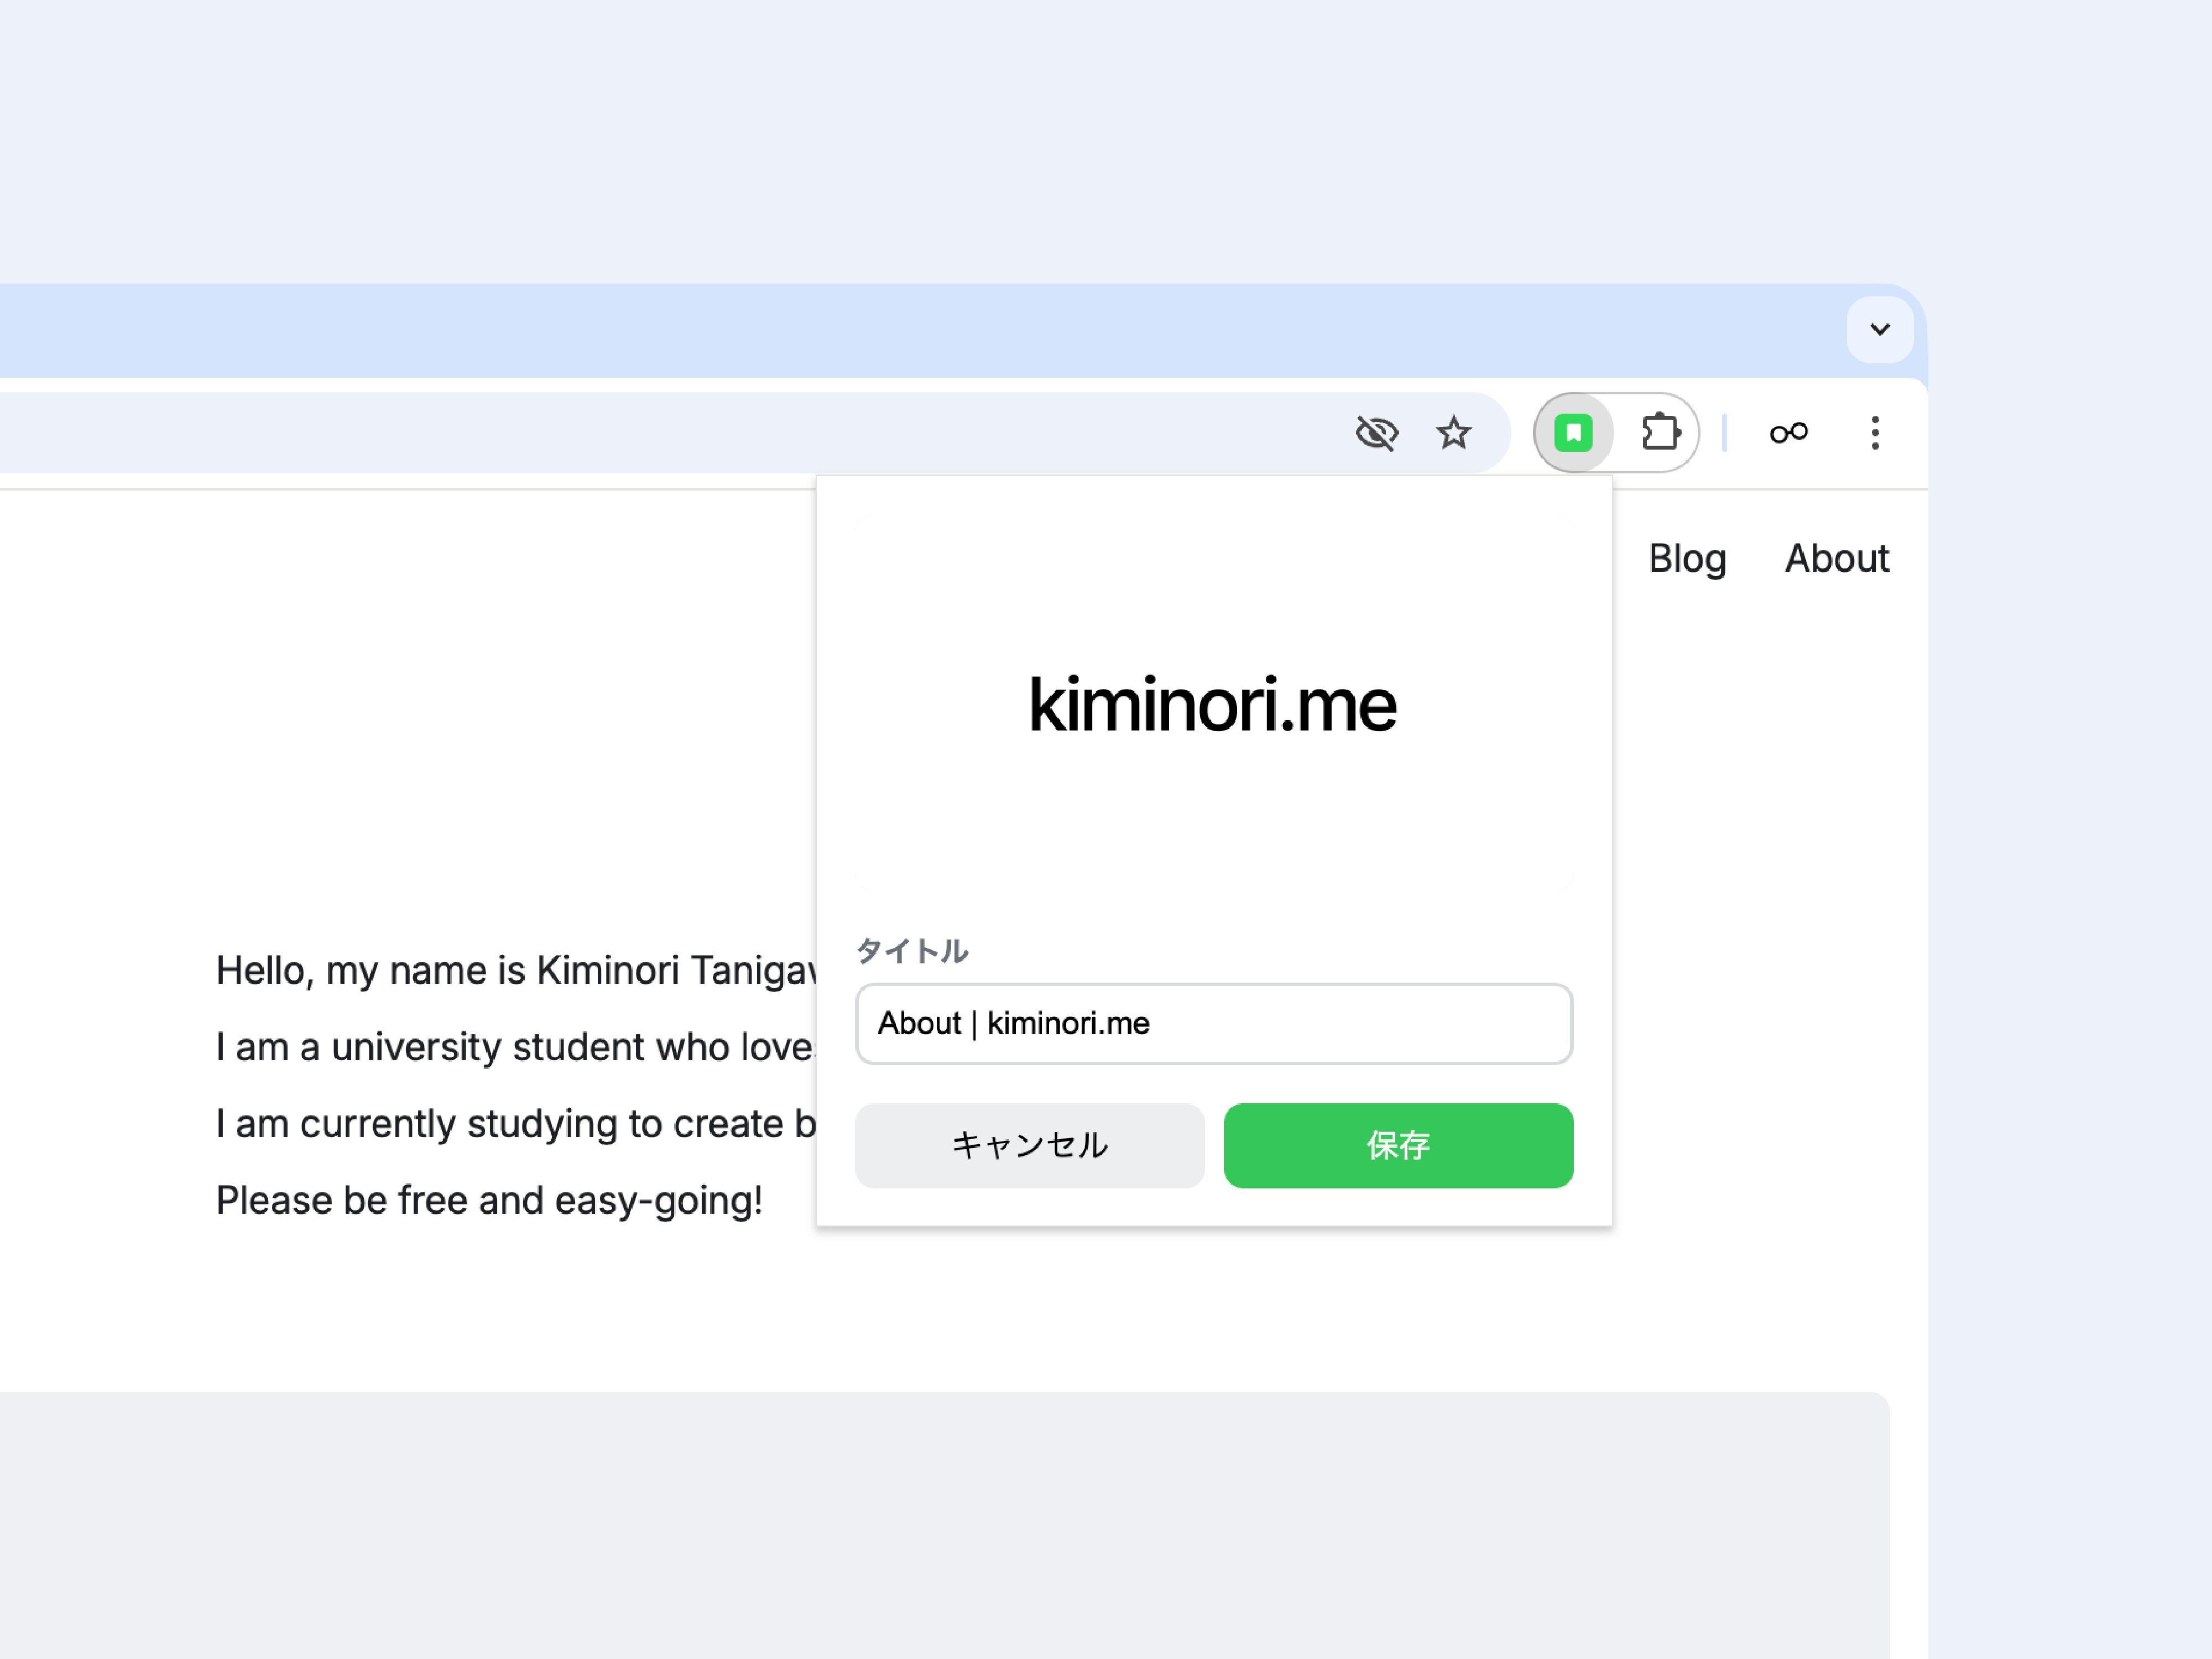Viewport: 2212px width, 1659px height.
Task: Click the crossed-out eye tracking icon
Action: click(x=1376, y=433)
